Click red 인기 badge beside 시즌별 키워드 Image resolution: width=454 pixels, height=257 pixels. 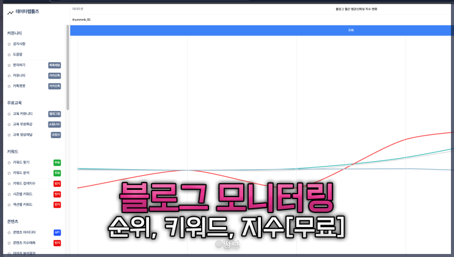pyautogui.click(x=57, y=194)
